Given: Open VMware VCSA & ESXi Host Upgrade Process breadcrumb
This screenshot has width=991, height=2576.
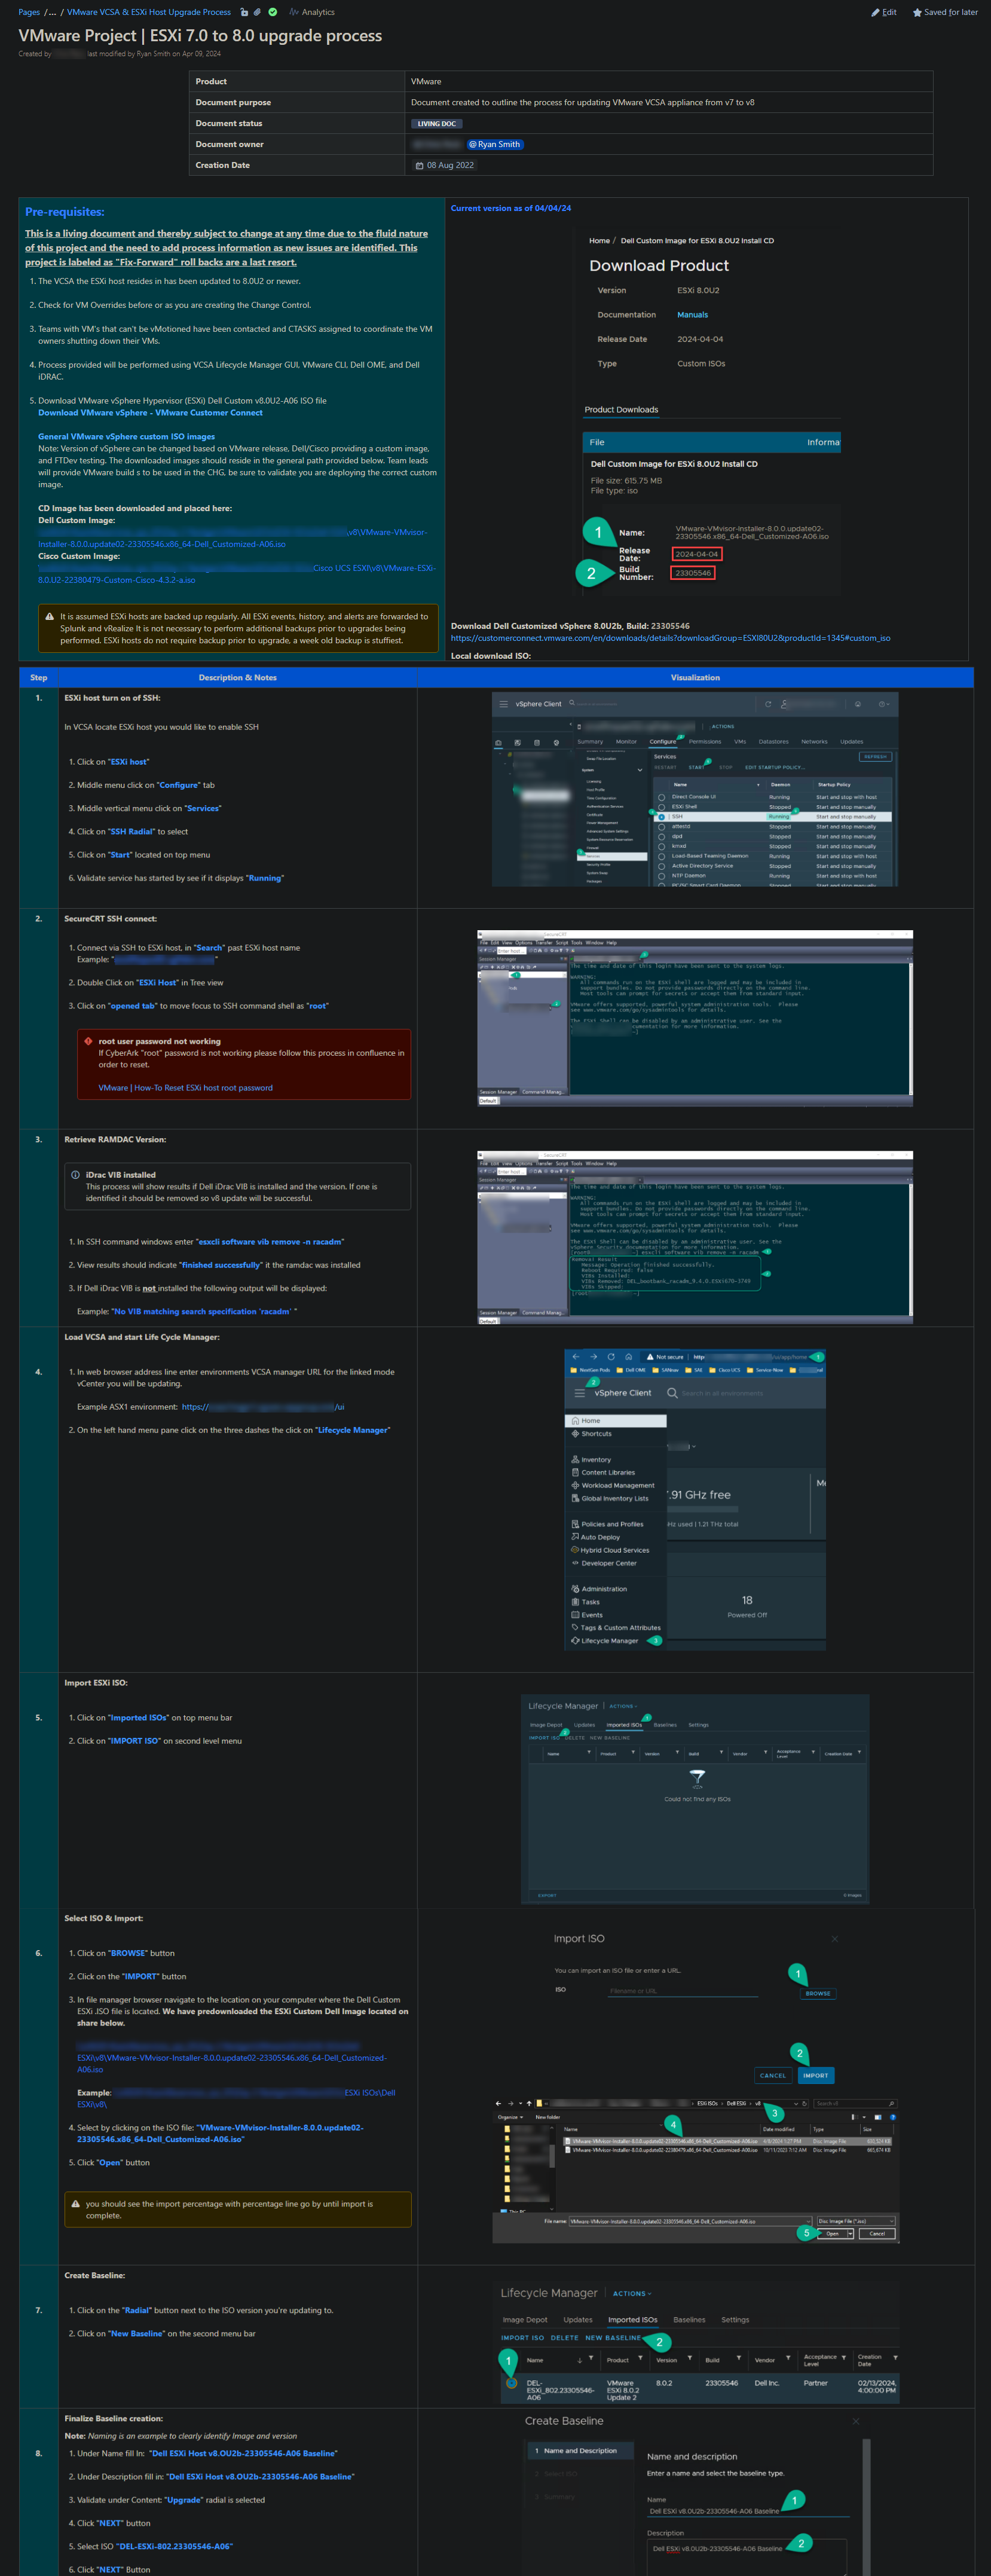Looking at the screenshot, I should (x=149, y=12).
